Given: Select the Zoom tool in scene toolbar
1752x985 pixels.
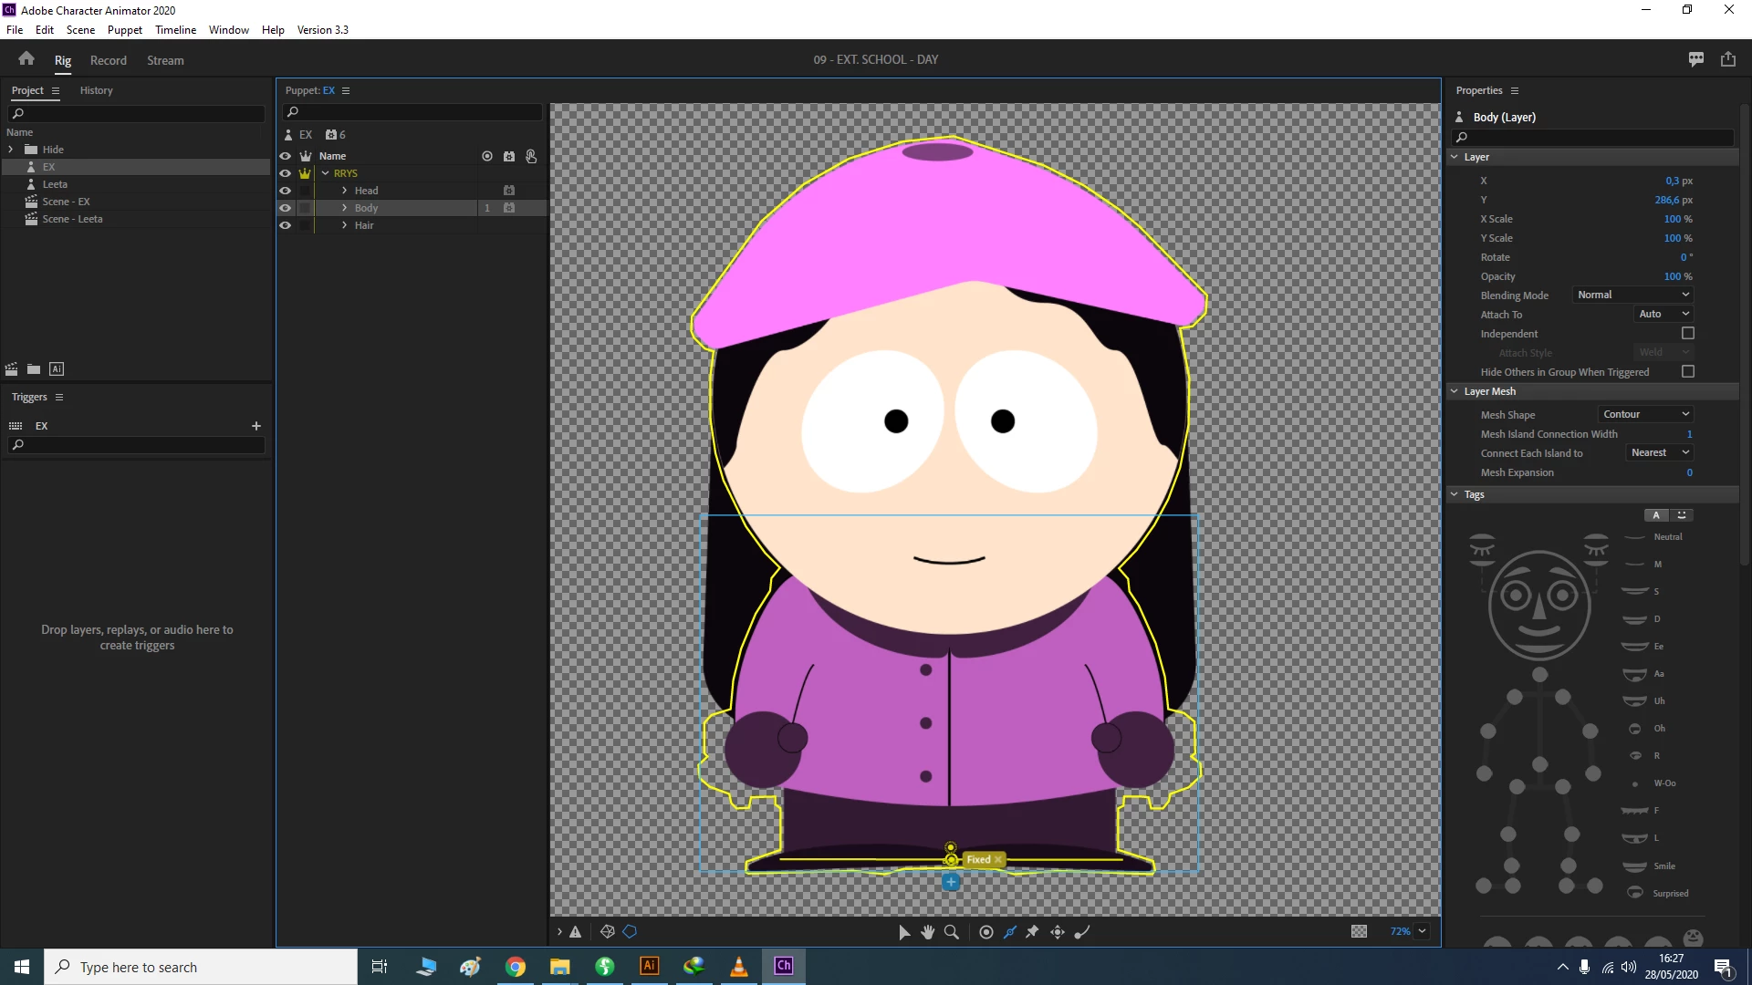Looking at the screenshot, I should point(952,932).
